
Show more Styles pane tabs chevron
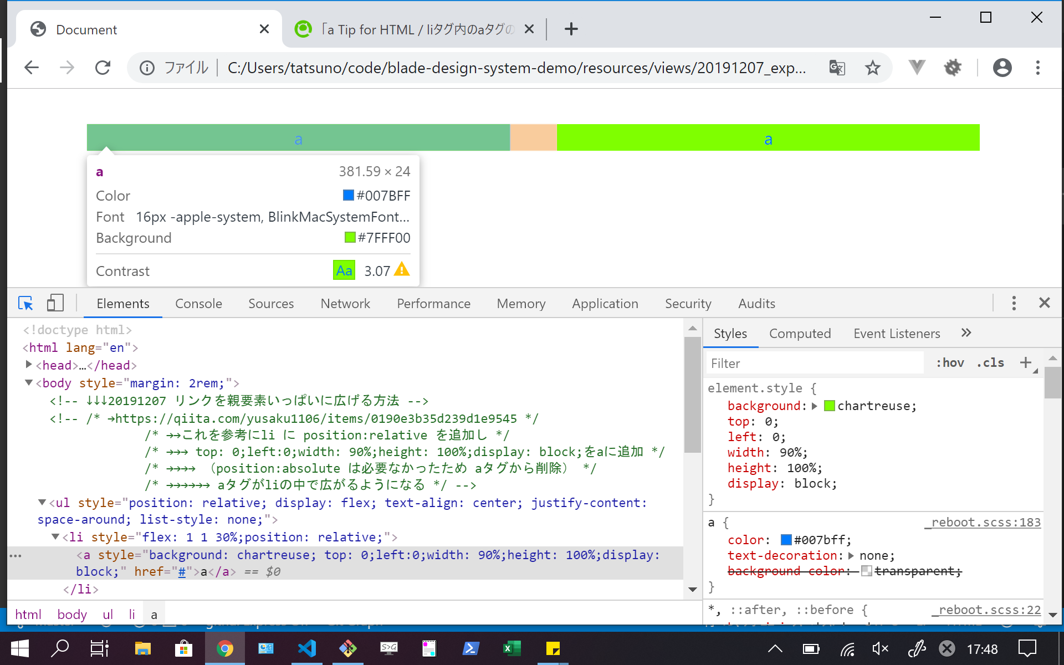[x=966, y=332]
